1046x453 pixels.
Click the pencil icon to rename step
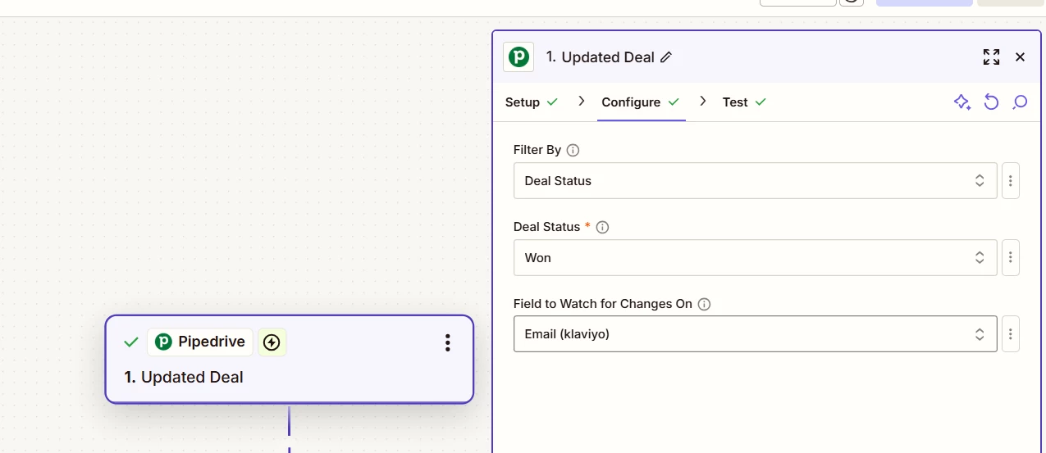point(666,57)
